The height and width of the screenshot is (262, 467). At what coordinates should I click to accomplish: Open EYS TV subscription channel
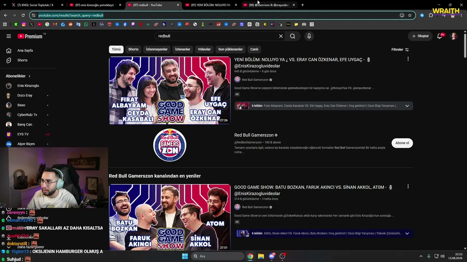click(23, 134)
